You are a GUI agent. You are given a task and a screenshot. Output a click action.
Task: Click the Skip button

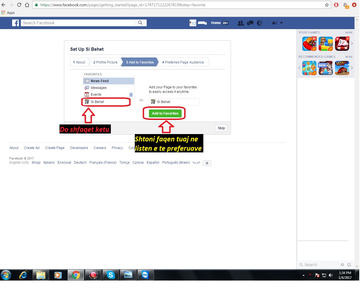[x=221, y=128]
